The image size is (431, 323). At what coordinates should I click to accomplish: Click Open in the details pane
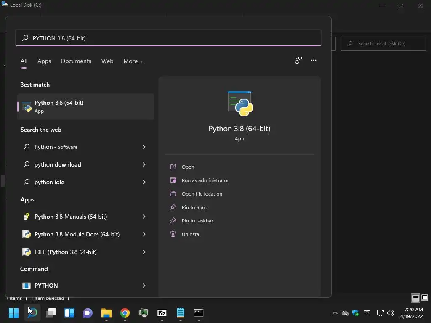point(188,167)
